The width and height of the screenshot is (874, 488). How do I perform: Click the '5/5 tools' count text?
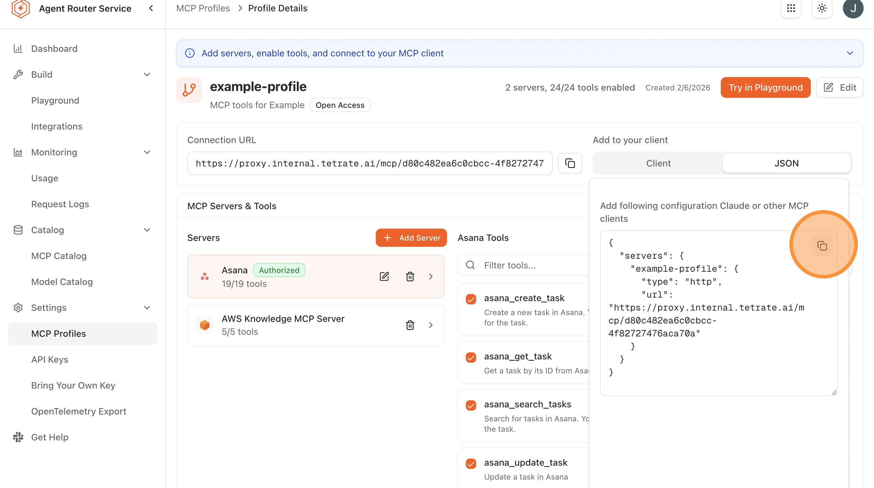click(239, 332)
